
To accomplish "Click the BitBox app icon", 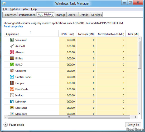I will coord(12,58).
